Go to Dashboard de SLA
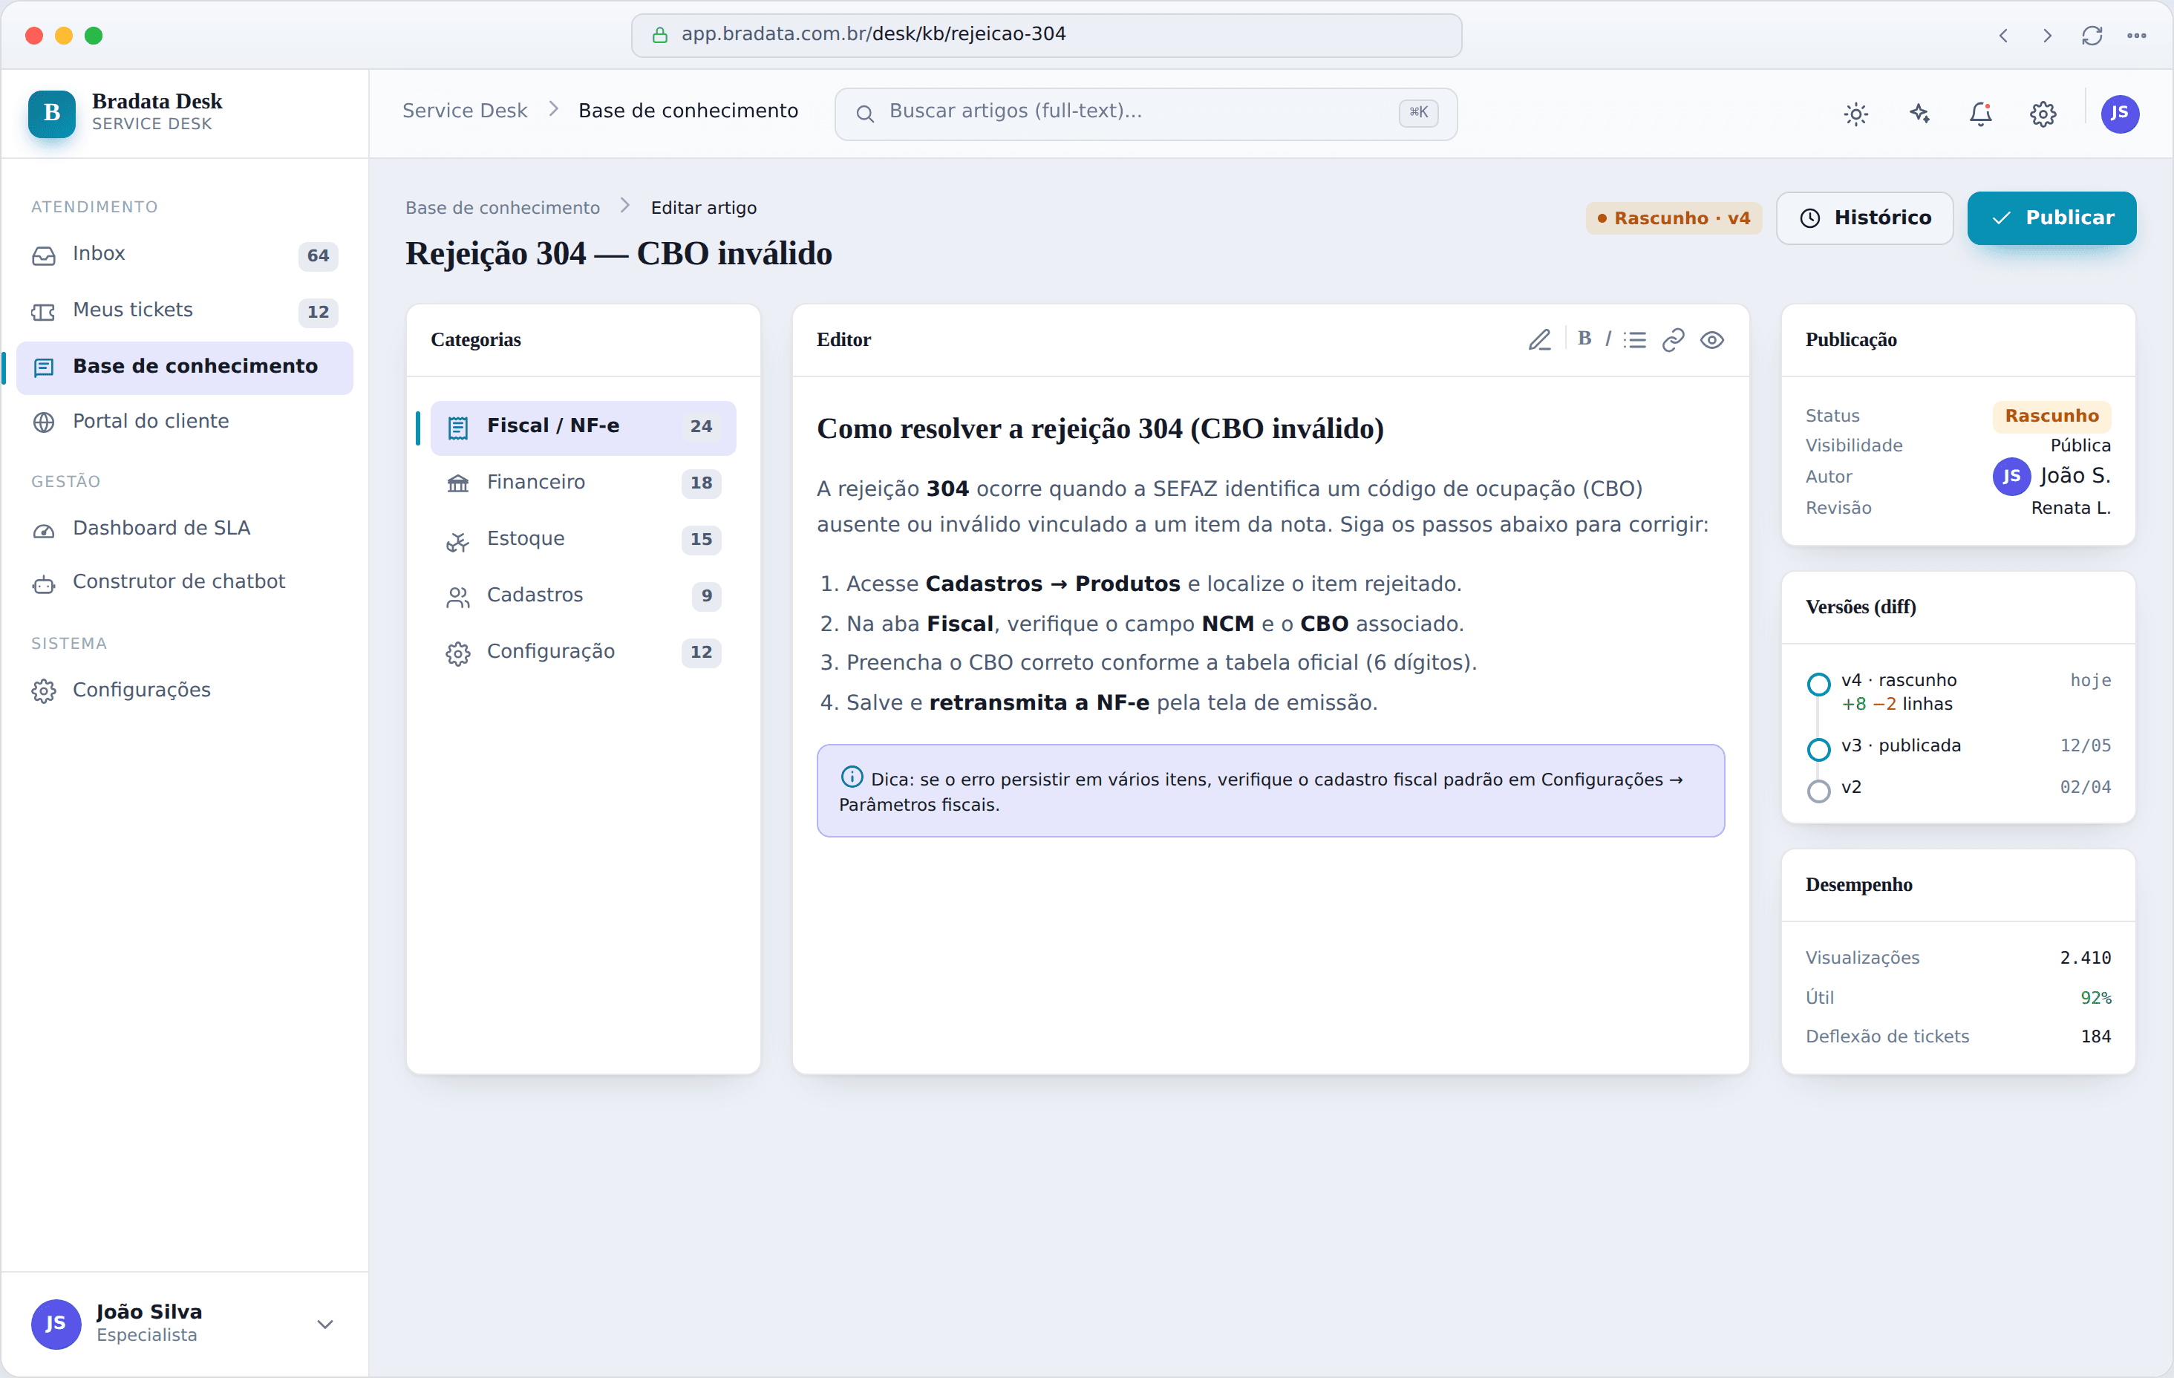The height and width of the screenshot is (1378, 2174). coord(184,529)
